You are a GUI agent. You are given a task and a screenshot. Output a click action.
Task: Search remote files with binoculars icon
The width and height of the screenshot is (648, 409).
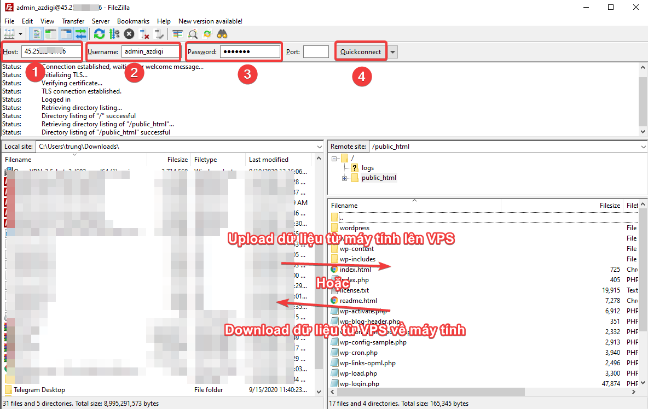pos(222,34)
